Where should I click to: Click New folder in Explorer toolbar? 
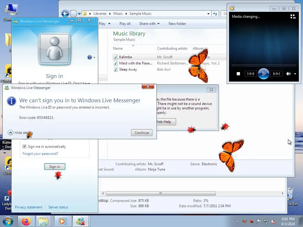pos(177,24)
